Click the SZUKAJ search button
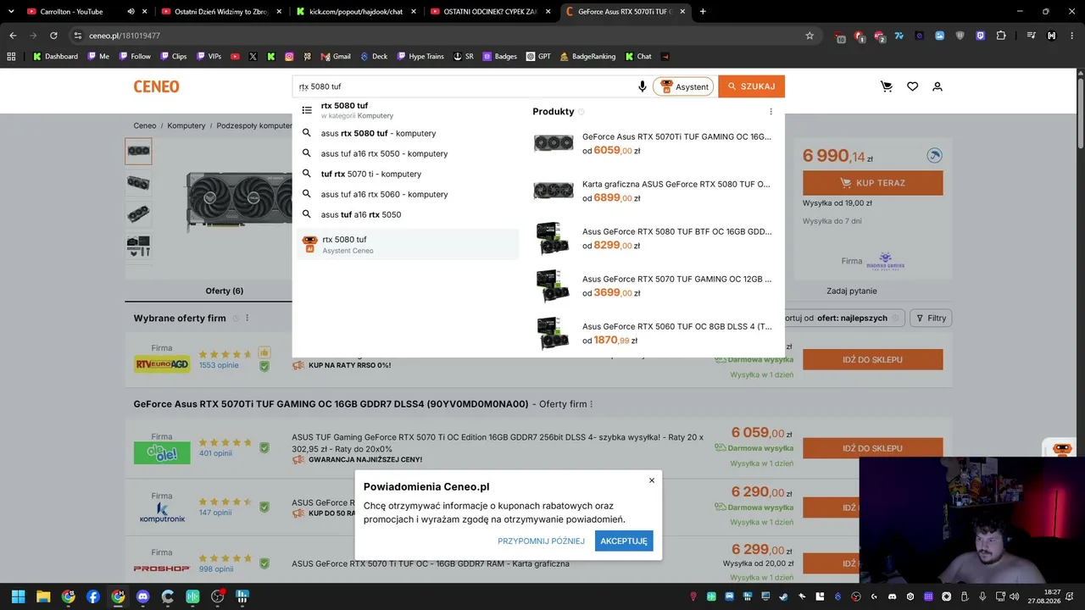1085x610 pixels. (752, 86)
